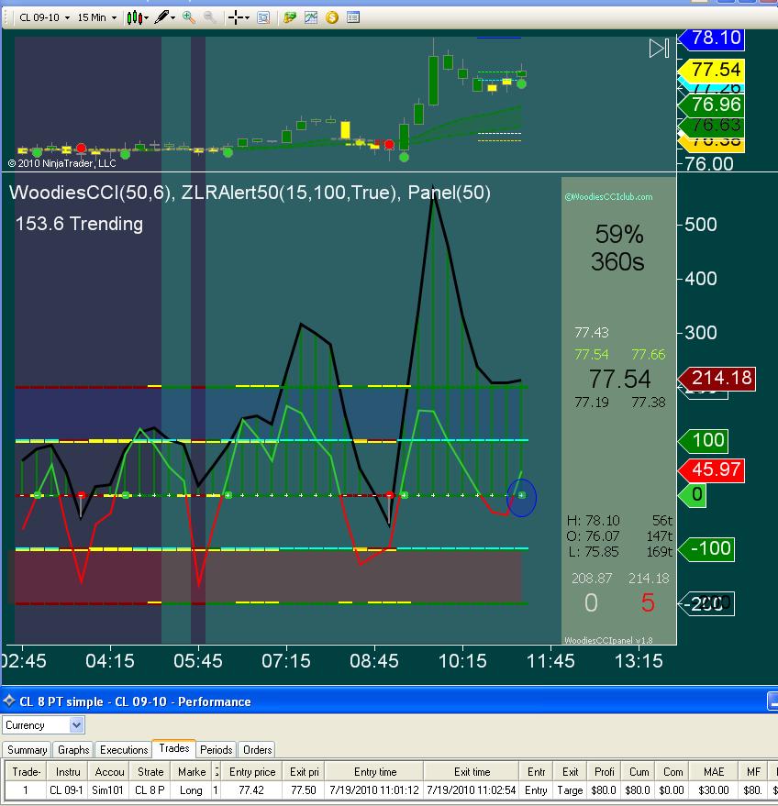Select the 7/19/2010 11:01:12 entry time cell
This screenshot has width=778, height=806.
point(374,790)
